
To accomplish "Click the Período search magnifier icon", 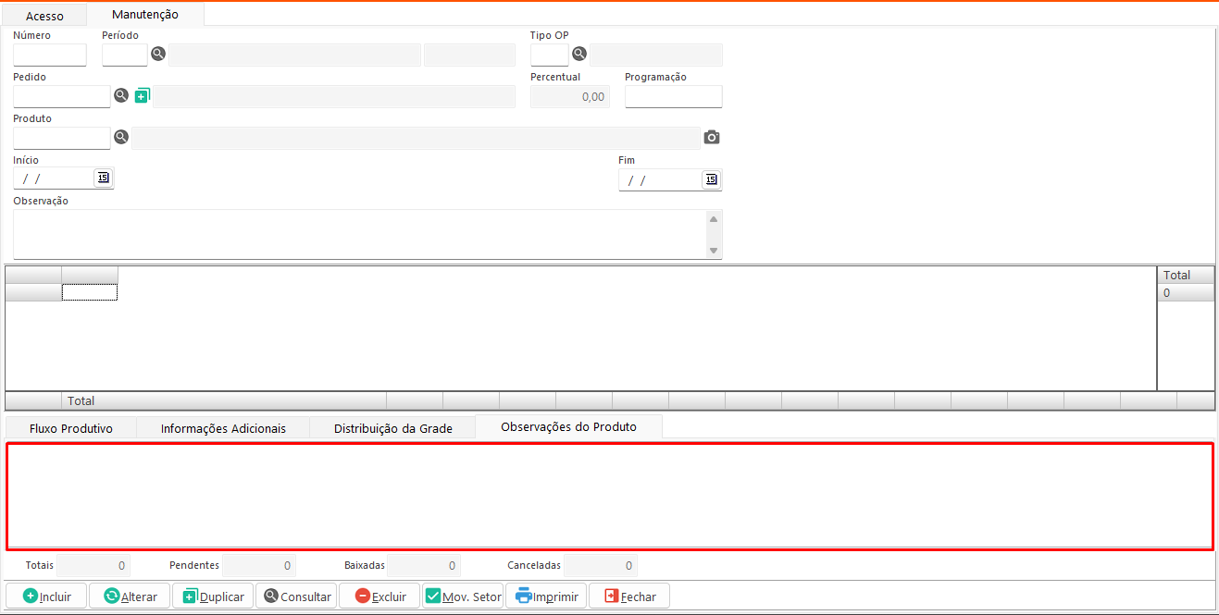I will tap(158, 54).
